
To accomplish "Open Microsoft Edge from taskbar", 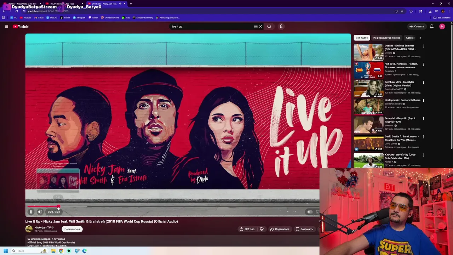I will coord(84,251).
